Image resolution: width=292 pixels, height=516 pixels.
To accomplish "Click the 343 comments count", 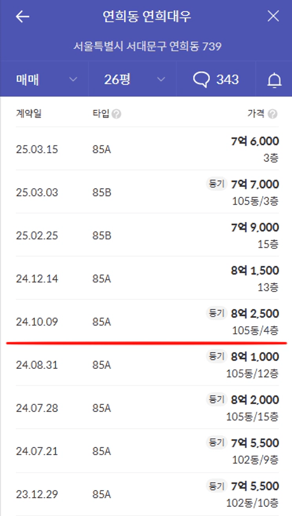I will pyautogui.click(x=227, y=79).
